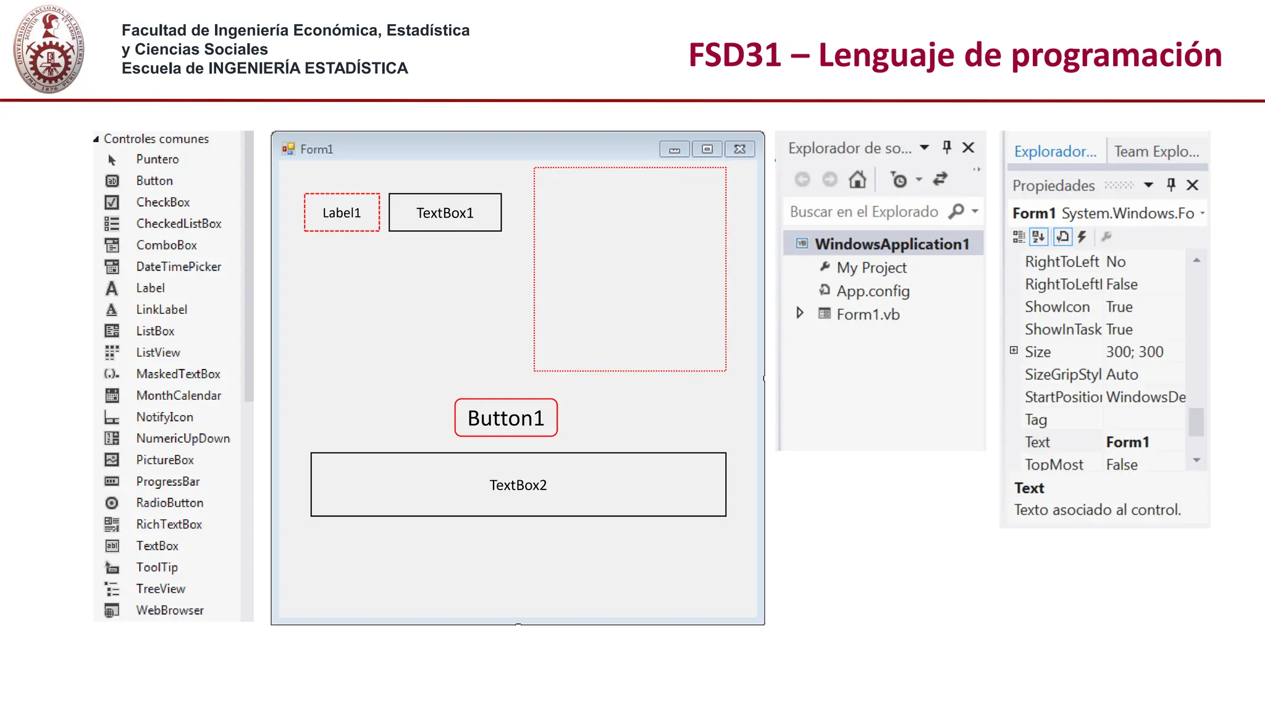Click the wrench property pages icon
1265x712 pixels.
coord(1106,236)
